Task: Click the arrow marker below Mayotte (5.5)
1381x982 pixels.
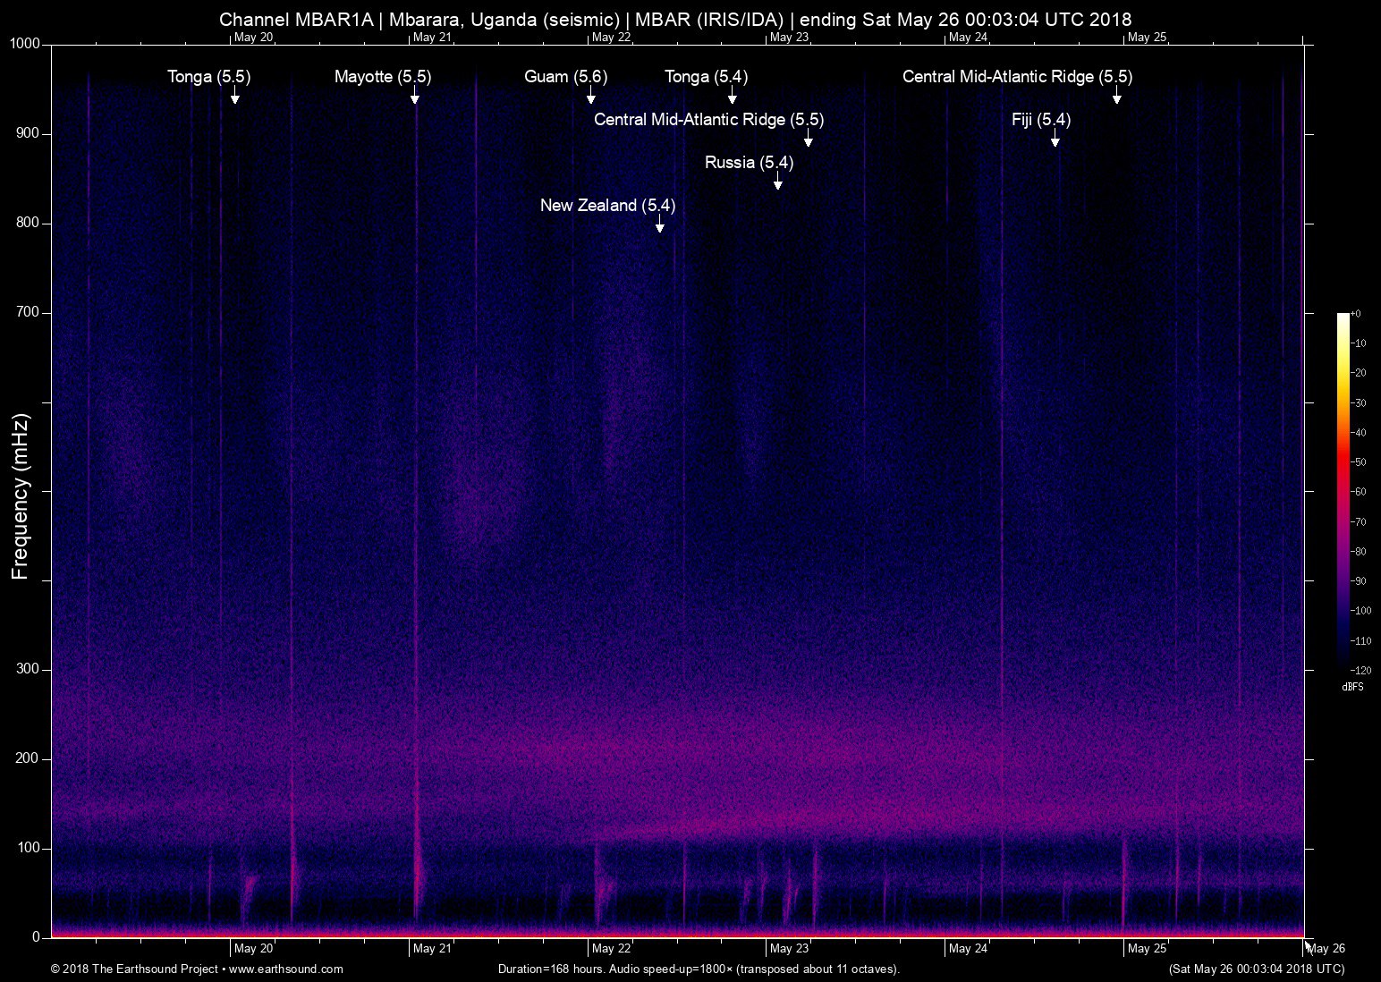Action: click(x=415, y=97)
